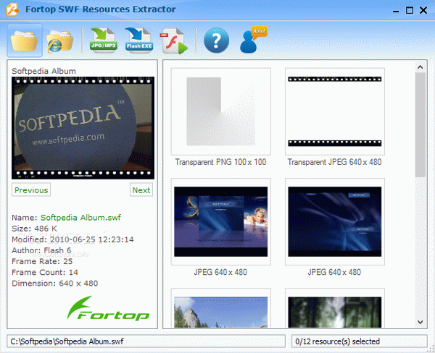Click the scrollbar down arrow
The image size is (435, 353).
pyautogui.click(x=420, y=322)
